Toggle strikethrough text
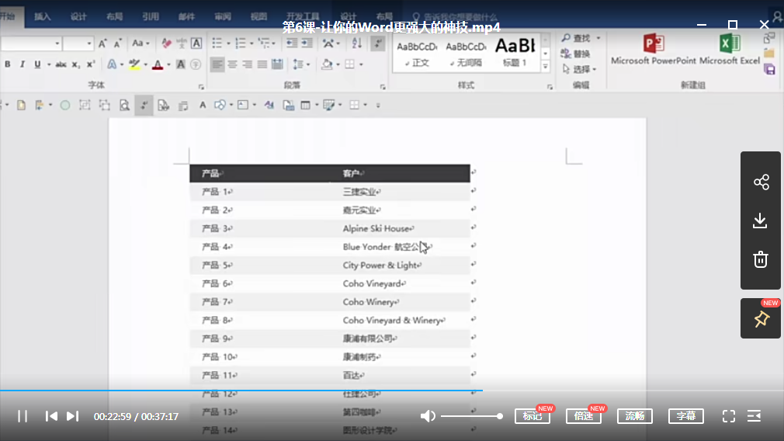The width and height of the screenshot is (784, 441). (x=61, y=64)
